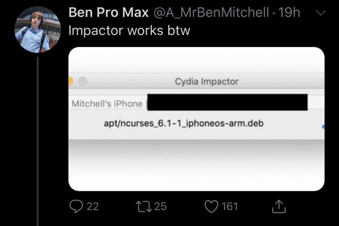
Task: Click the Cydia Impactor window title
Action: (x=207, y=81)
